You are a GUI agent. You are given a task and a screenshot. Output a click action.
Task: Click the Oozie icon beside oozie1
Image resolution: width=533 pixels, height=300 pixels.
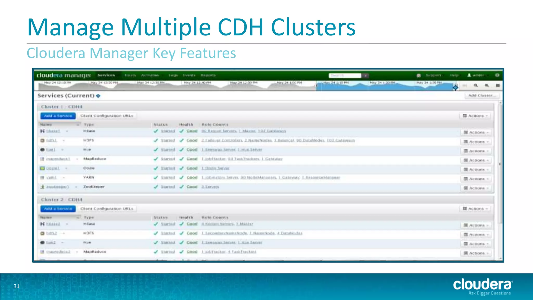pyautogui.click(x=42, y=168)
